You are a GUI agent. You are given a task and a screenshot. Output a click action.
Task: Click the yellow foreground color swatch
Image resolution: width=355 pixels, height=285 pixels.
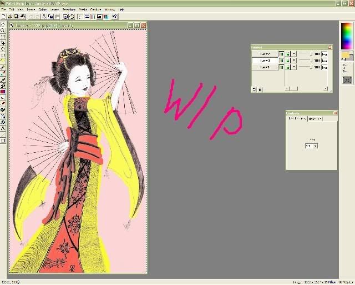pyautogui.click(x=346, y=55)
